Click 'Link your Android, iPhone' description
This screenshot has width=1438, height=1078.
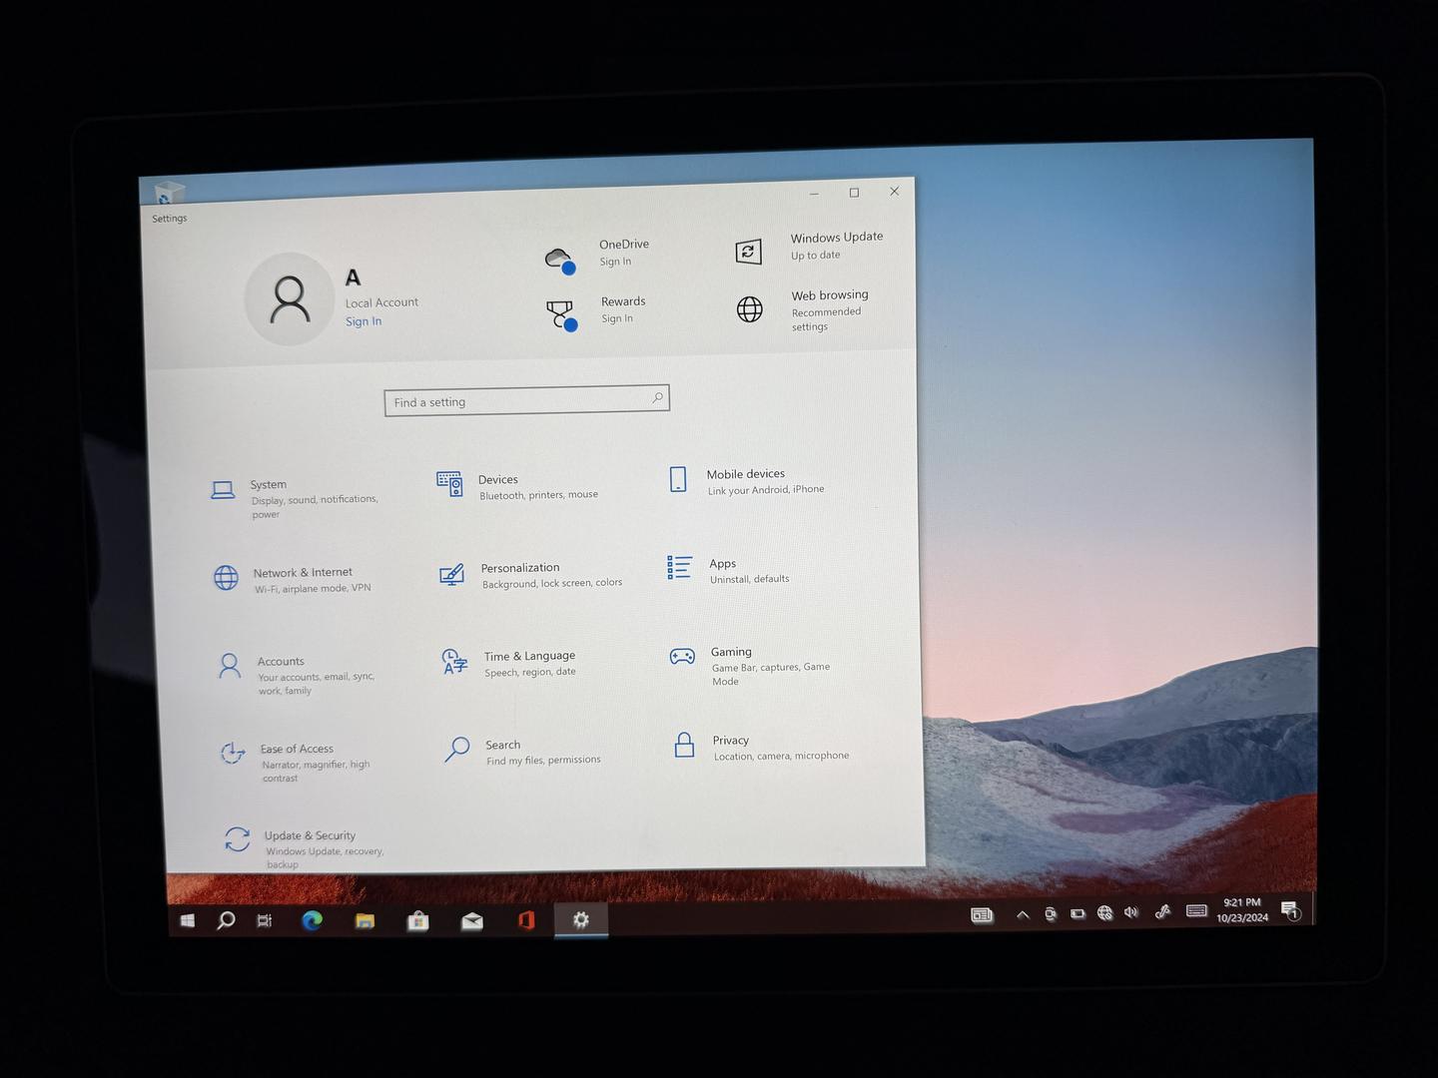766,490
